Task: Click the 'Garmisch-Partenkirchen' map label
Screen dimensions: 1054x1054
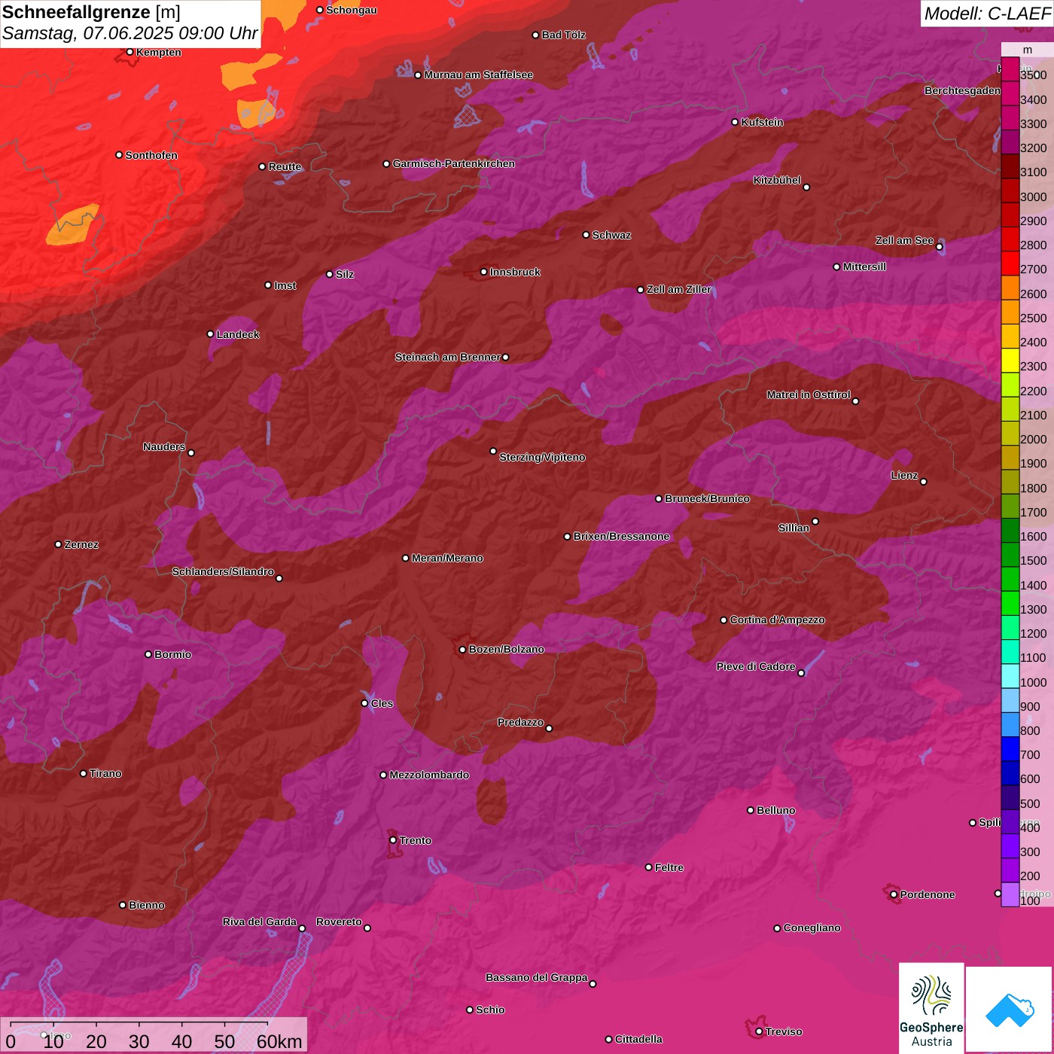Action: click(454, 163)
